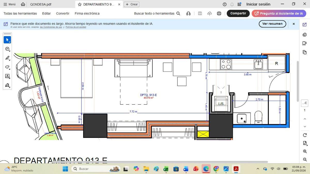Open the Windows Start menu
The width and height of the screenshot is (310, 174).
pyautogui.click(x=65, y=169)
